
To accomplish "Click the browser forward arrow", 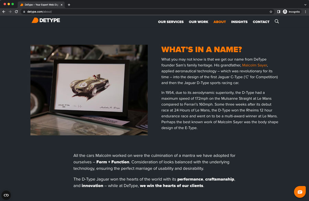I will [x=10, y=12].
